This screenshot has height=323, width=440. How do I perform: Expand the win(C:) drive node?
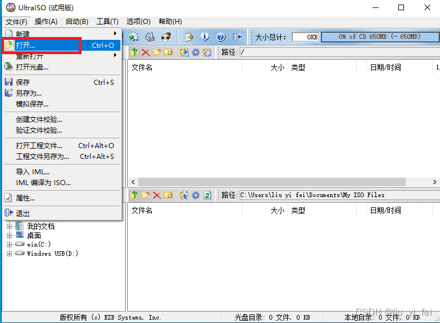(x=9, y=244)
